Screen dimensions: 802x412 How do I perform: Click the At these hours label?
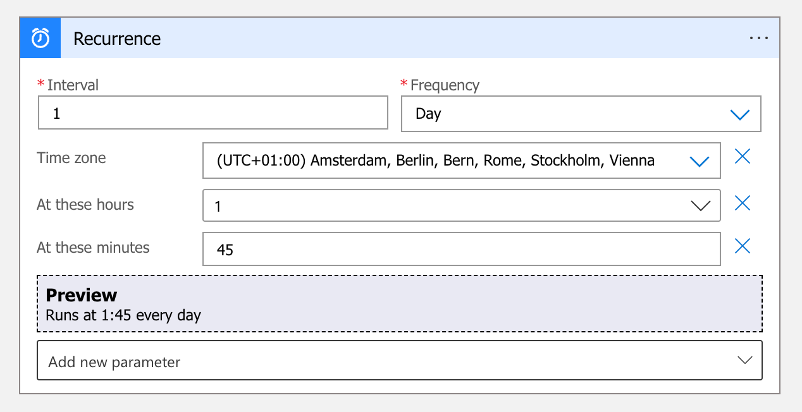point(85,205)
